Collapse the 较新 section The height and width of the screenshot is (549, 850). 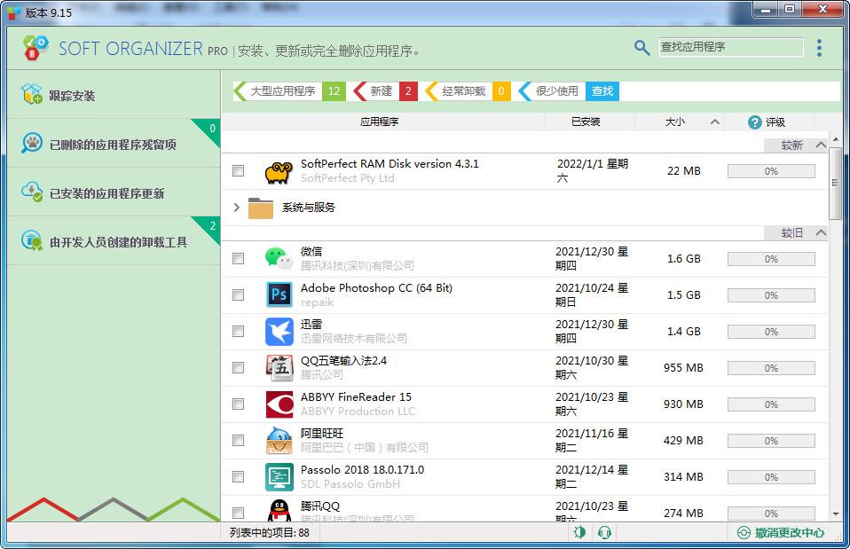tap(821, 145)
